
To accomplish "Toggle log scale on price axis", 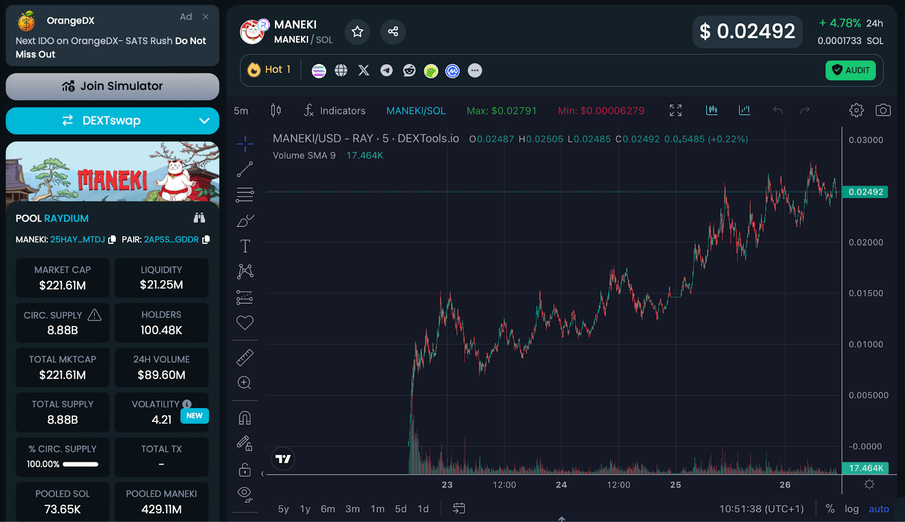I will [x=852, y=509].
